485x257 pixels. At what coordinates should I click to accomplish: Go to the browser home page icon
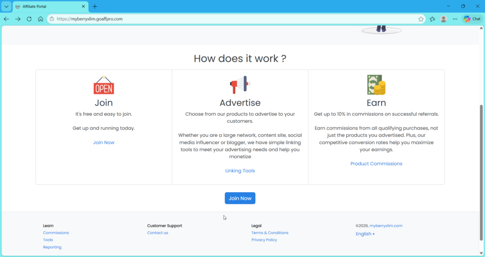coord(40,19)
